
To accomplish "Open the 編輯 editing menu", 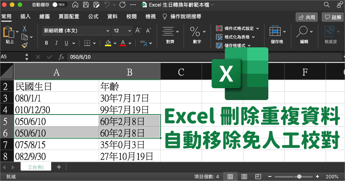I will (x=304, y=35).
